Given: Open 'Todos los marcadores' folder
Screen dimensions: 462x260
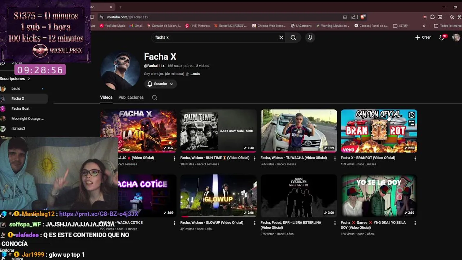Looking at the screenshot, I should (x=448, y=26).
